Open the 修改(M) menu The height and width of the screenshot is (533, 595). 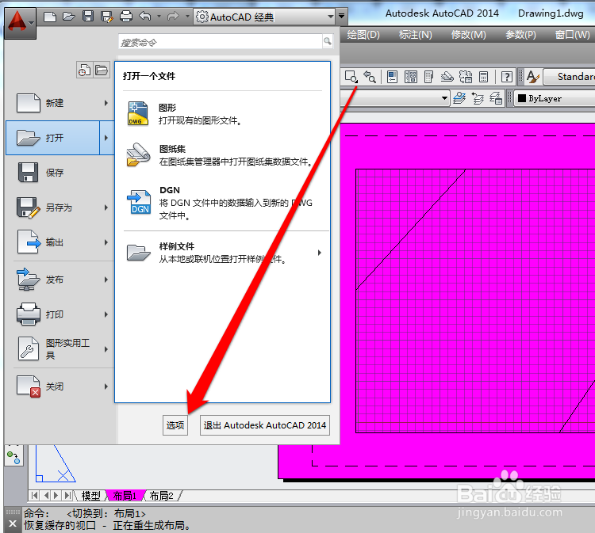tap(468, 35)
